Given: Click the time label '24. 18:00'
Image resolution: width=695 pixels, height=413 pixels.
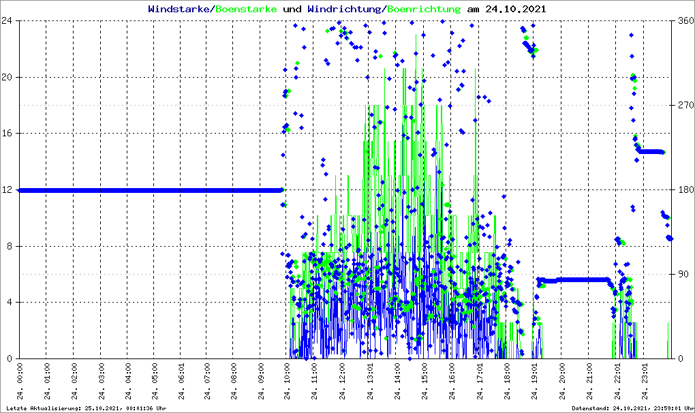Looking at the screenshot, I should (508, 382).
